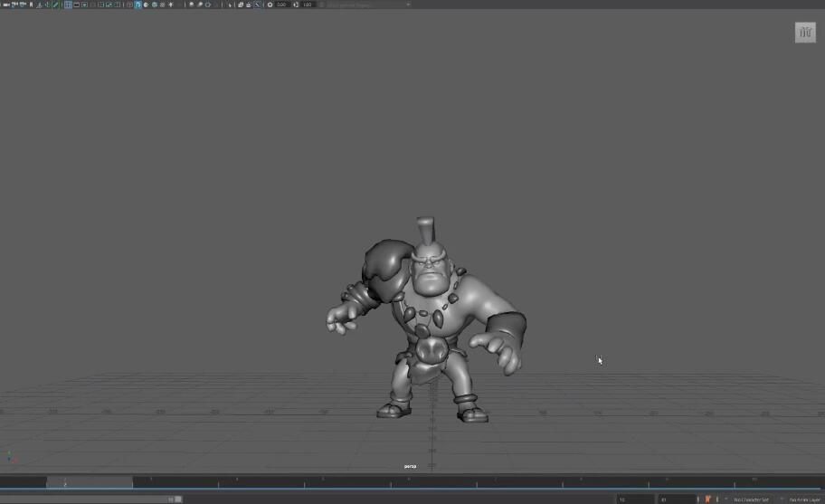This screenshot has height=504, width=825.
Task: Activate the green Grease Pencil tool icon
Action: coord(56,5)
